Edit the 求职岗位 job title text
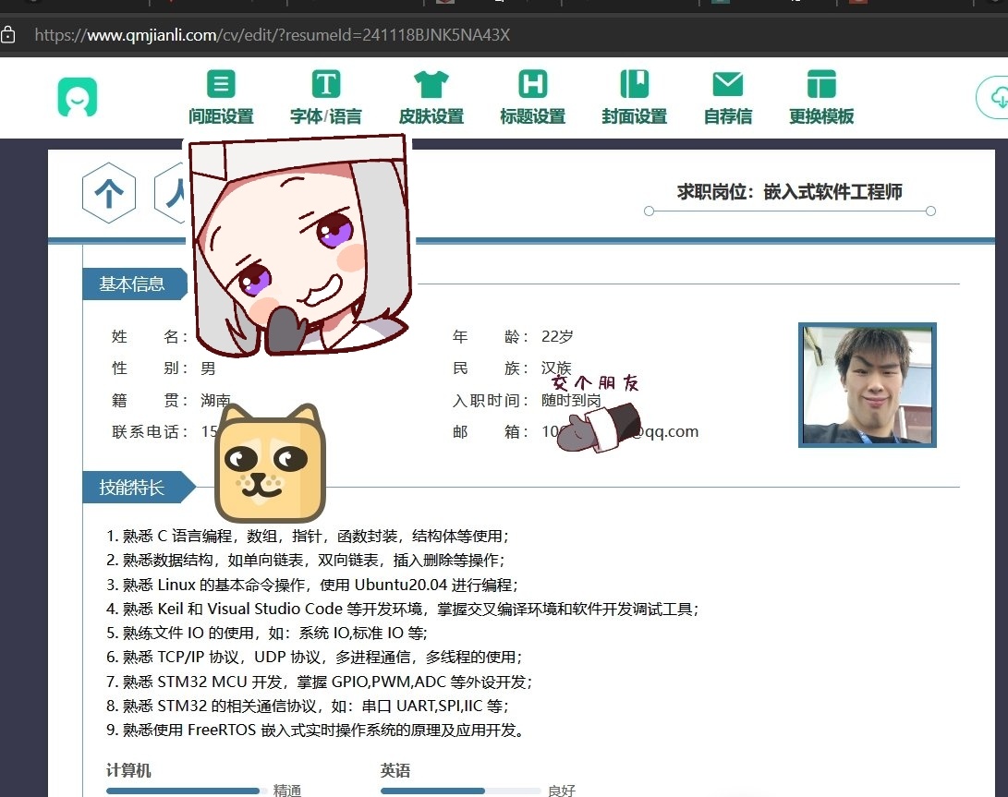 click(x=789, y=192)
